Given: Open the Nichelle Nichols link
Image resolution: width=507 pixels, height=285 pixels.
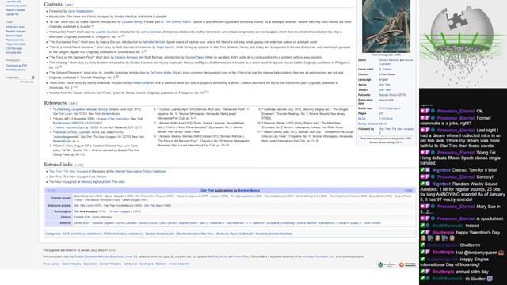Looking at the screenshot, I should click(154, 42).
